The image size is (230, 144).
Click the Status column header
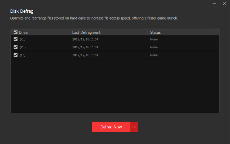[x=155, y=33]
